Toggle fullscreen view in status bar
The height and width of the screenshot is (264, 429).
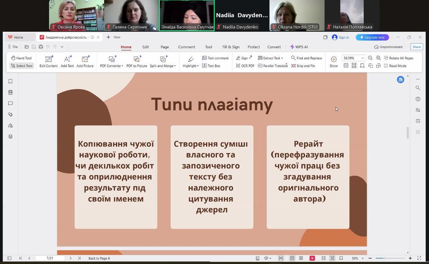click(419, 258)
